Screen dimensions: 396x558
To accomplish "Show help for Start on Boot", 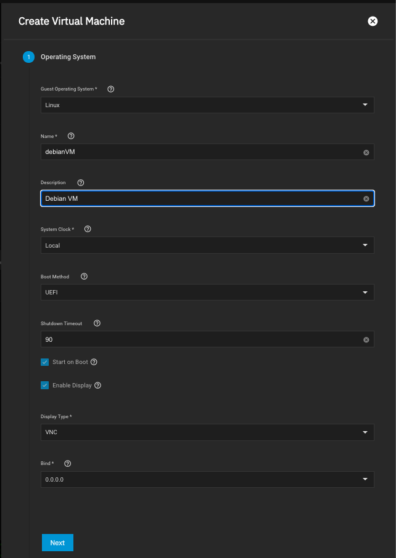I will (94, 362).
